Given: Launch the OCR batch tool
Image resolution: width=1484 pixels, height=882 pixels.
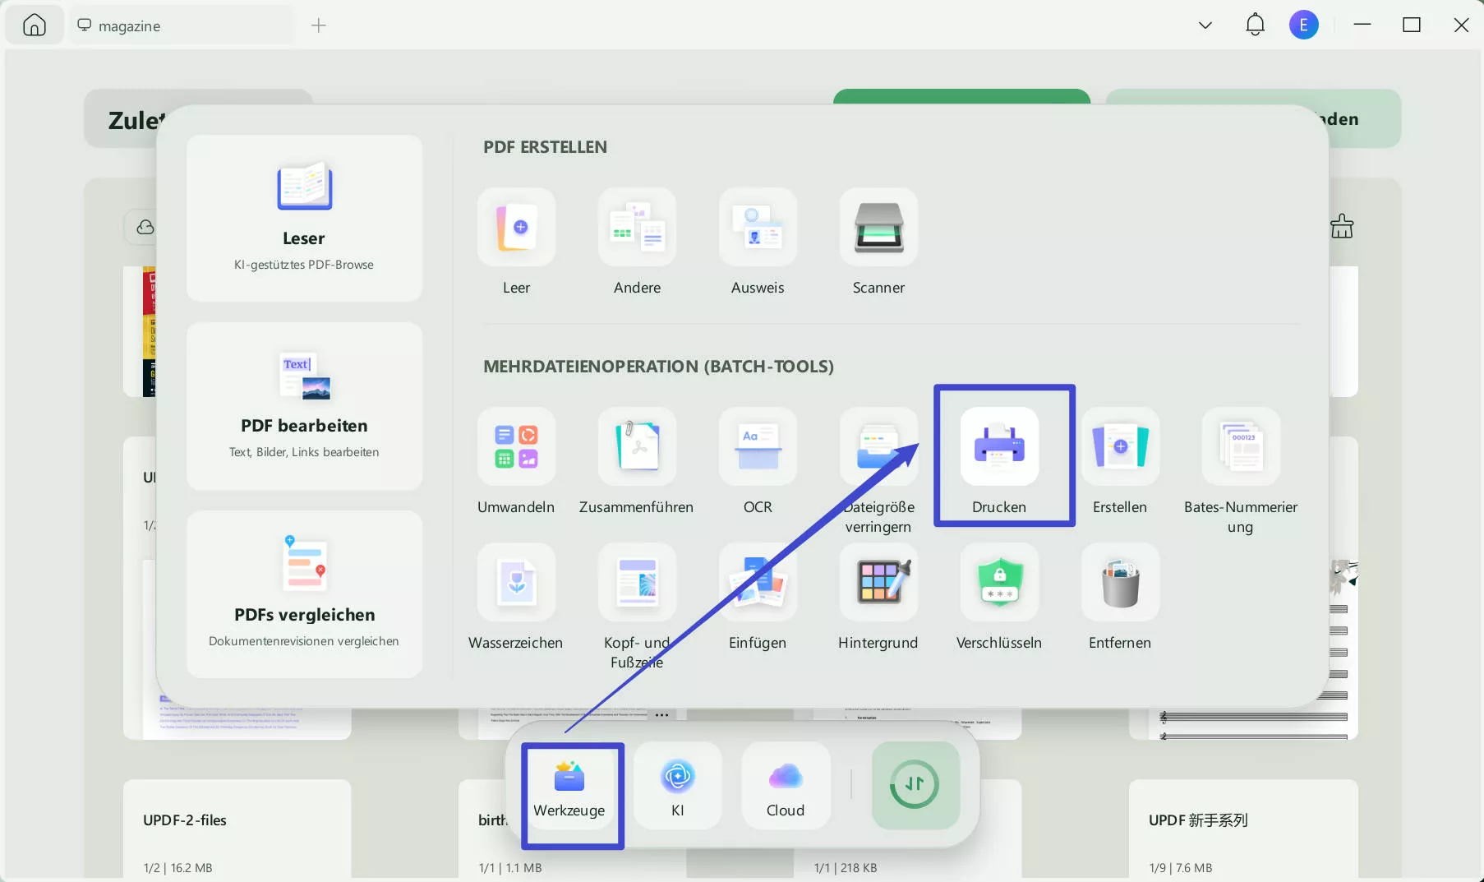Looking at the screenshot, I should [x=758, y=446].
